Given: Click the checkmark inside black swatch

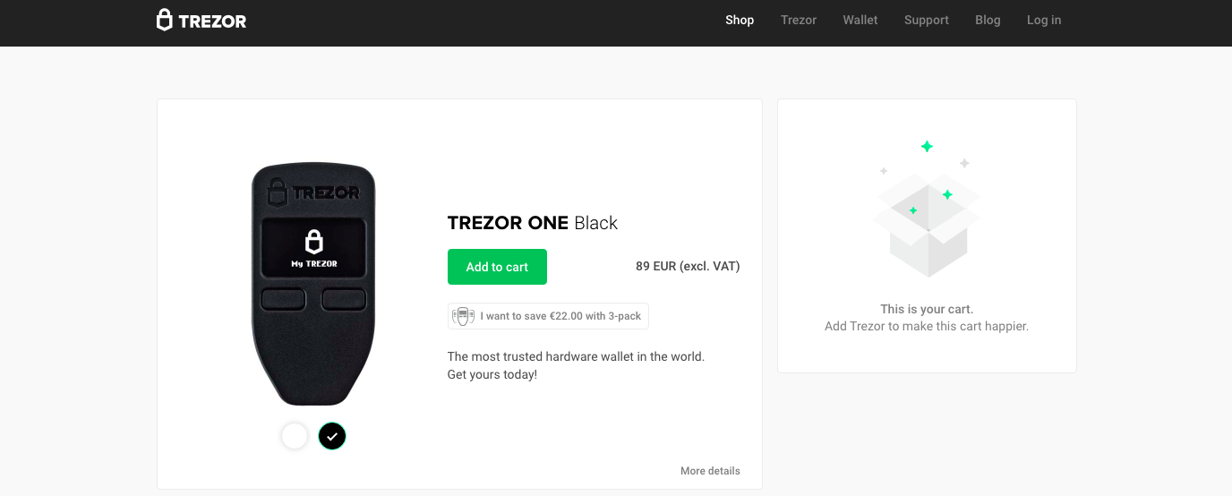Looking at the screenshot, I should [332, 436].
